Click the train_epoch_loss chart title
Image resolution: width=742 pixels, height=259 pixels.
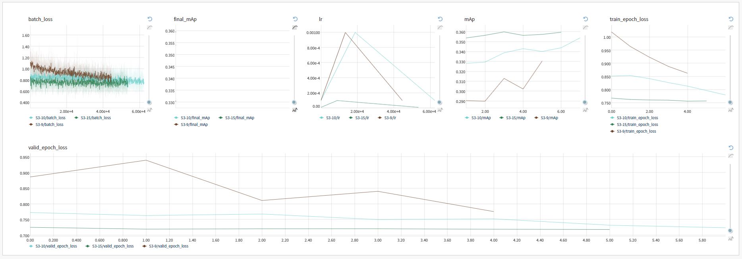(x=629, y=19)
